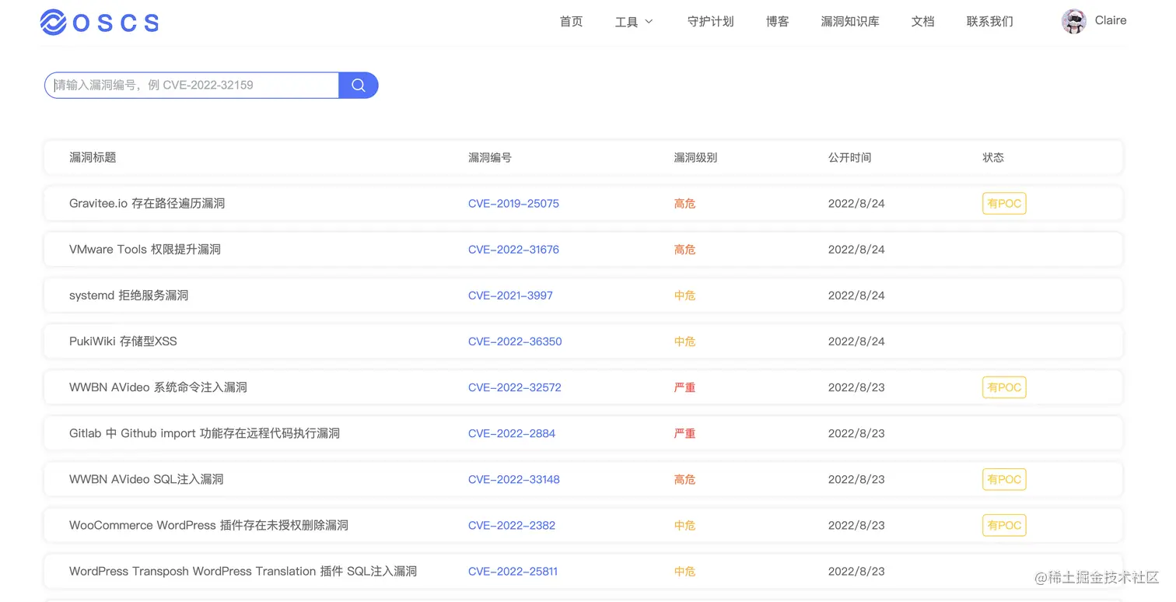Image resolution: width=1176 pixels, height=602 pixels.
Task: Click the 2022/8/23 date in Gitlab row
Action: coord(856,433)
